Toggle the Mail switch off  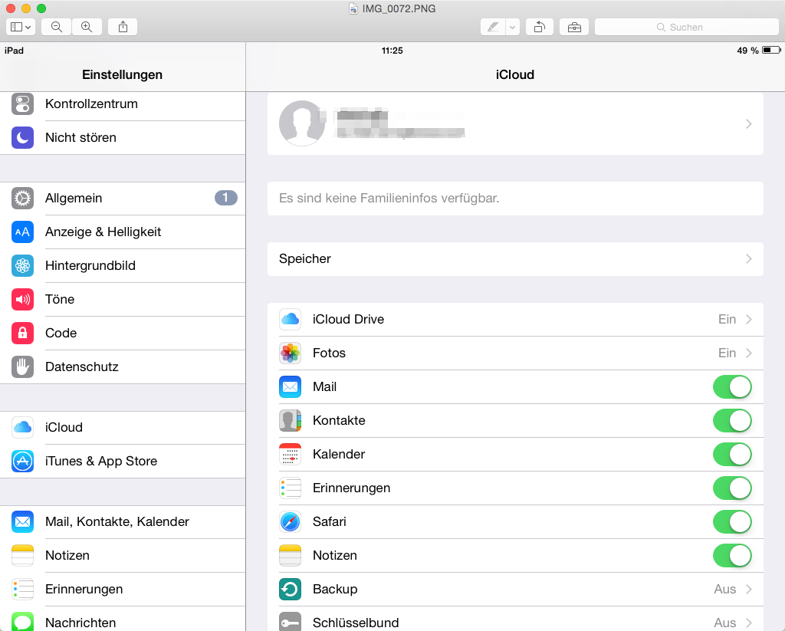pos(732,386)
